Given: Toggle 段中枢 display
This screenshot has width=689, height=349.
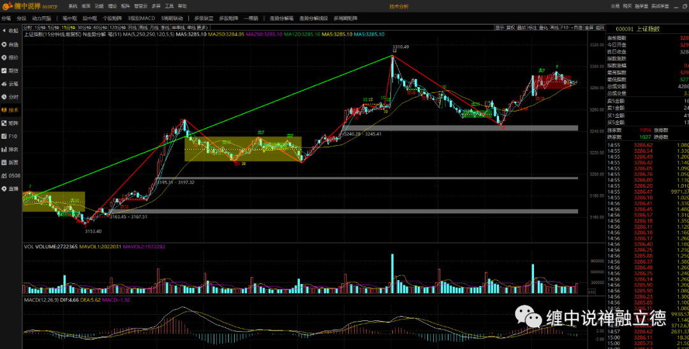Looking at the screenshot, I should pyautogui.click(x=90, y=18).
